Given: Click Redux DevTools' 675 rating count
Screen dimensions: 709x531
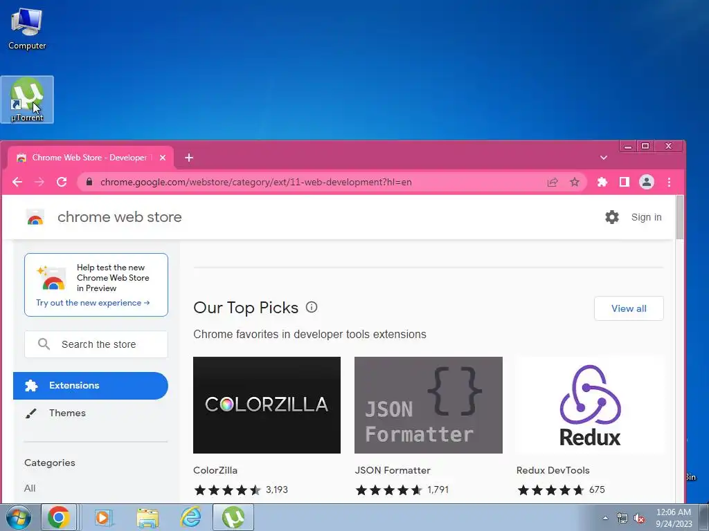Looking at the screenshot, I should [x=597, y=490].
